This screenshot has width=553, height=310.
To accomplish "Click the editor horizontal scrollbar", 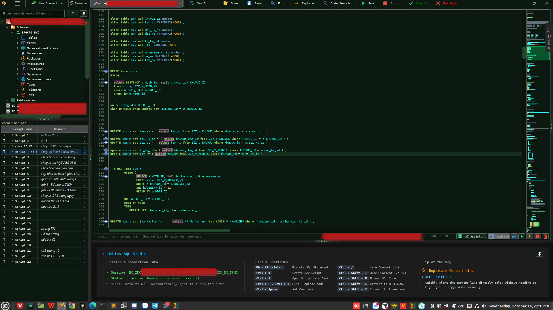I will click(x=169, y=231).
